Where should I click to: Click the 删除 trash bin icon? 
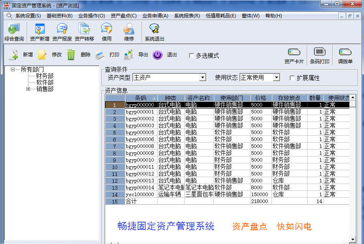tap(71, 55)
